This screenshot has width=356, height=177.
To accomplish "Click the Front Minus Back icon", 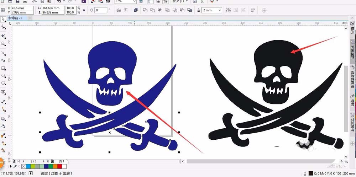I will pyautogui.click(x=175, y=10).
